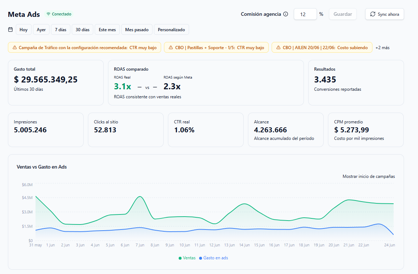Open the CBO Pastillas + Soporte alert

[216, 47]
